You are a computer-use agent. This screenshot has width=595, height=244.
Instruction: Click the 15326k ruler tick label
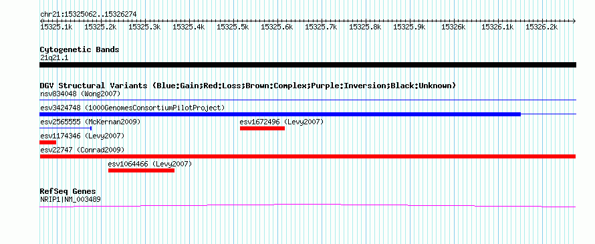pyautogui.click(x=453, y=27)
